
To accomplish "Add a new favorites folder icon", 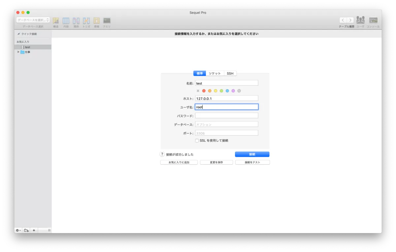I will point(26,230).
